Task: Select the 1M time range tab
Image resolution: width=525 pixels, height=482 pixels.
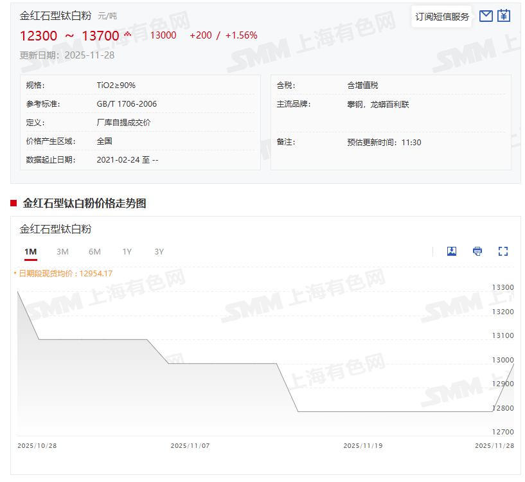Action: tap(30, 251)
